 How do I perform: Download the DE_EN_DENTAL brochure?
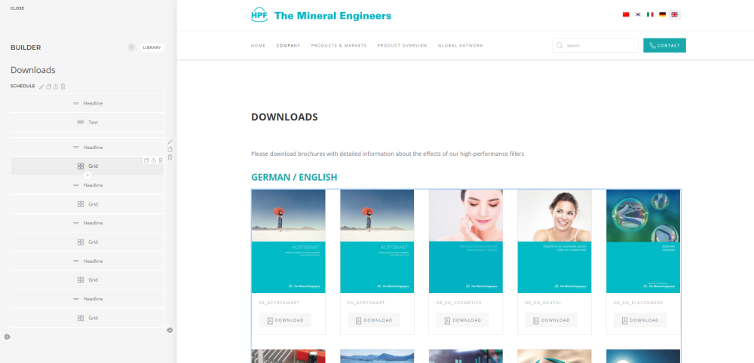click(x=551, y=320)
